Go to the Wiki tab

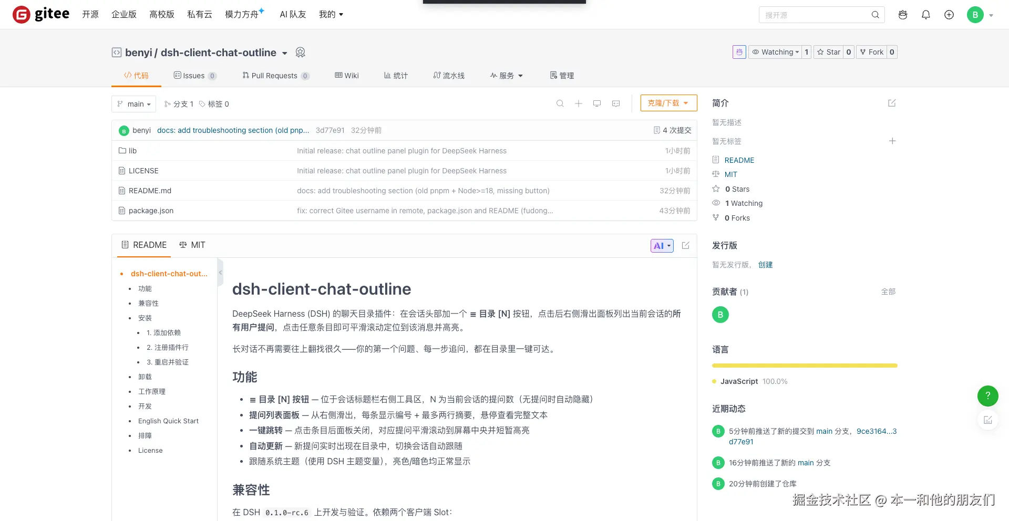347,76
